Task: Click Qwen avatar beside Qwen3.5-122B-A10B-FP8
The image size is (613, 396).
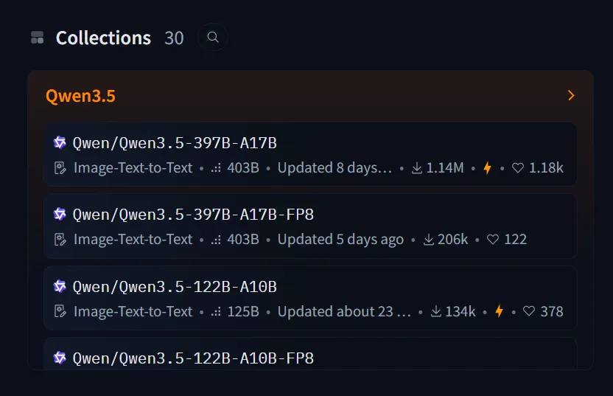Action: pyautogui.click(x=60, y=358)
